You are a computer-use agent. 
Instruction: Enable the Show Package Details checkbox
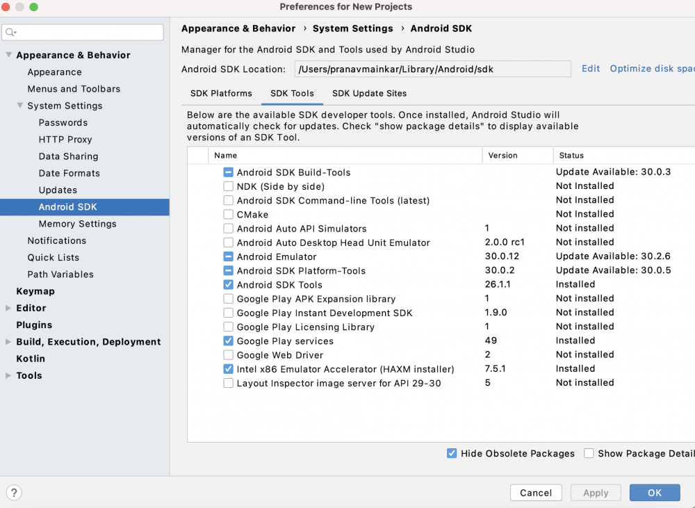(589, 453)
